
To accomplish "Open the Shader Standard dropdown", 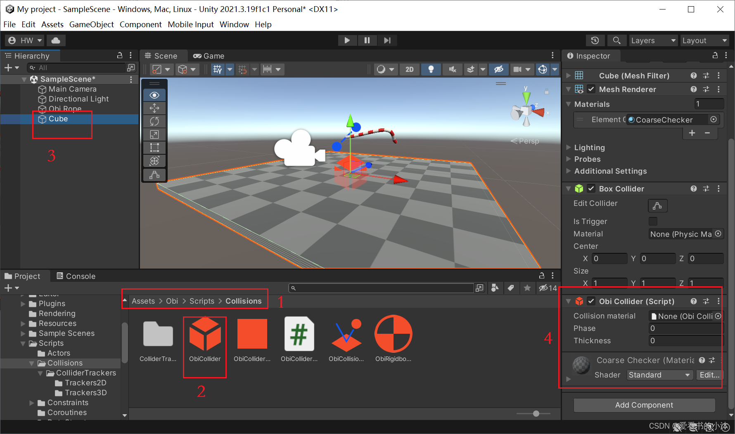I will click(x=659, y=375).
